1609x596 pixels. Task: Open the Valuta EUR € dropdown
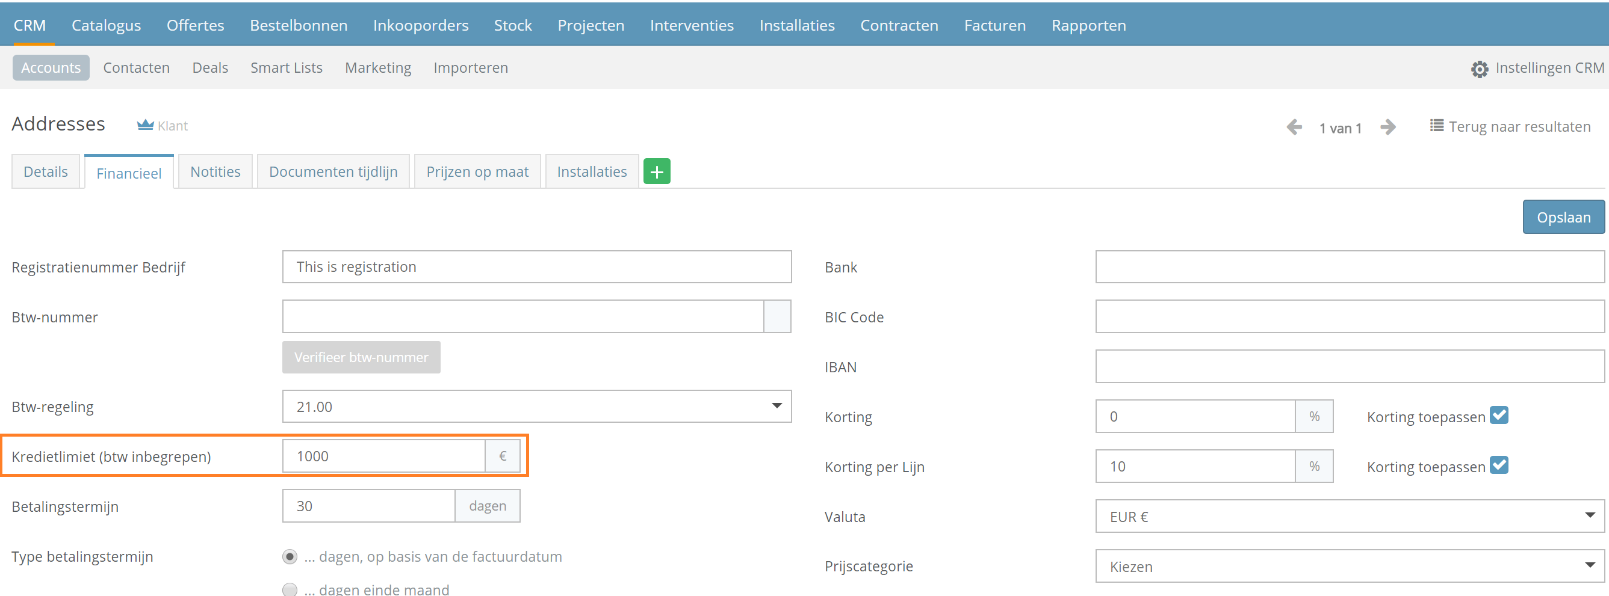pos(1350,516)
